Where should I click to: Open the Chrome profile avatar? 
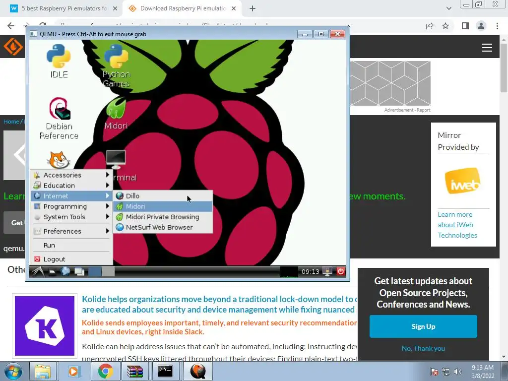(481, 26)
